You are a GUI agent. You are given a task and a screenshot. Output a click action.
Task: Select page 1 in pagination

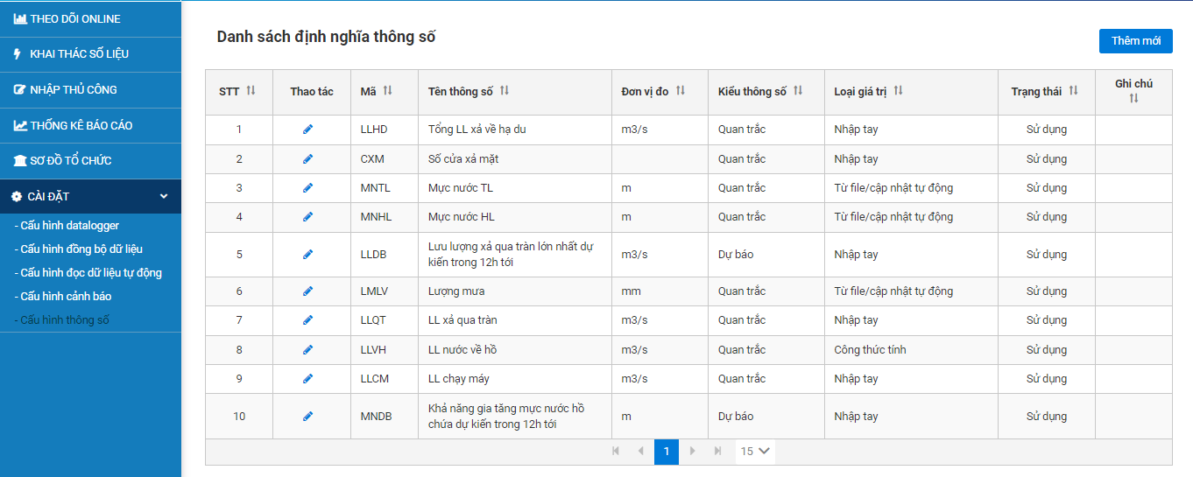coord(667,452)
